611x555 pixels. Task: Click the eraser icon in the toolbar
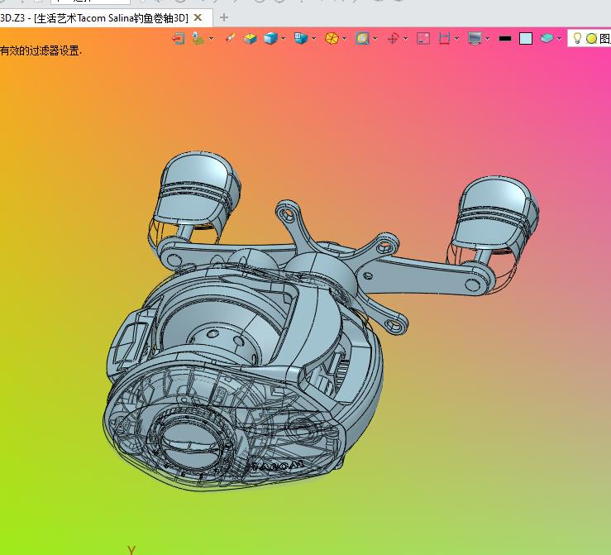point(231,38)
